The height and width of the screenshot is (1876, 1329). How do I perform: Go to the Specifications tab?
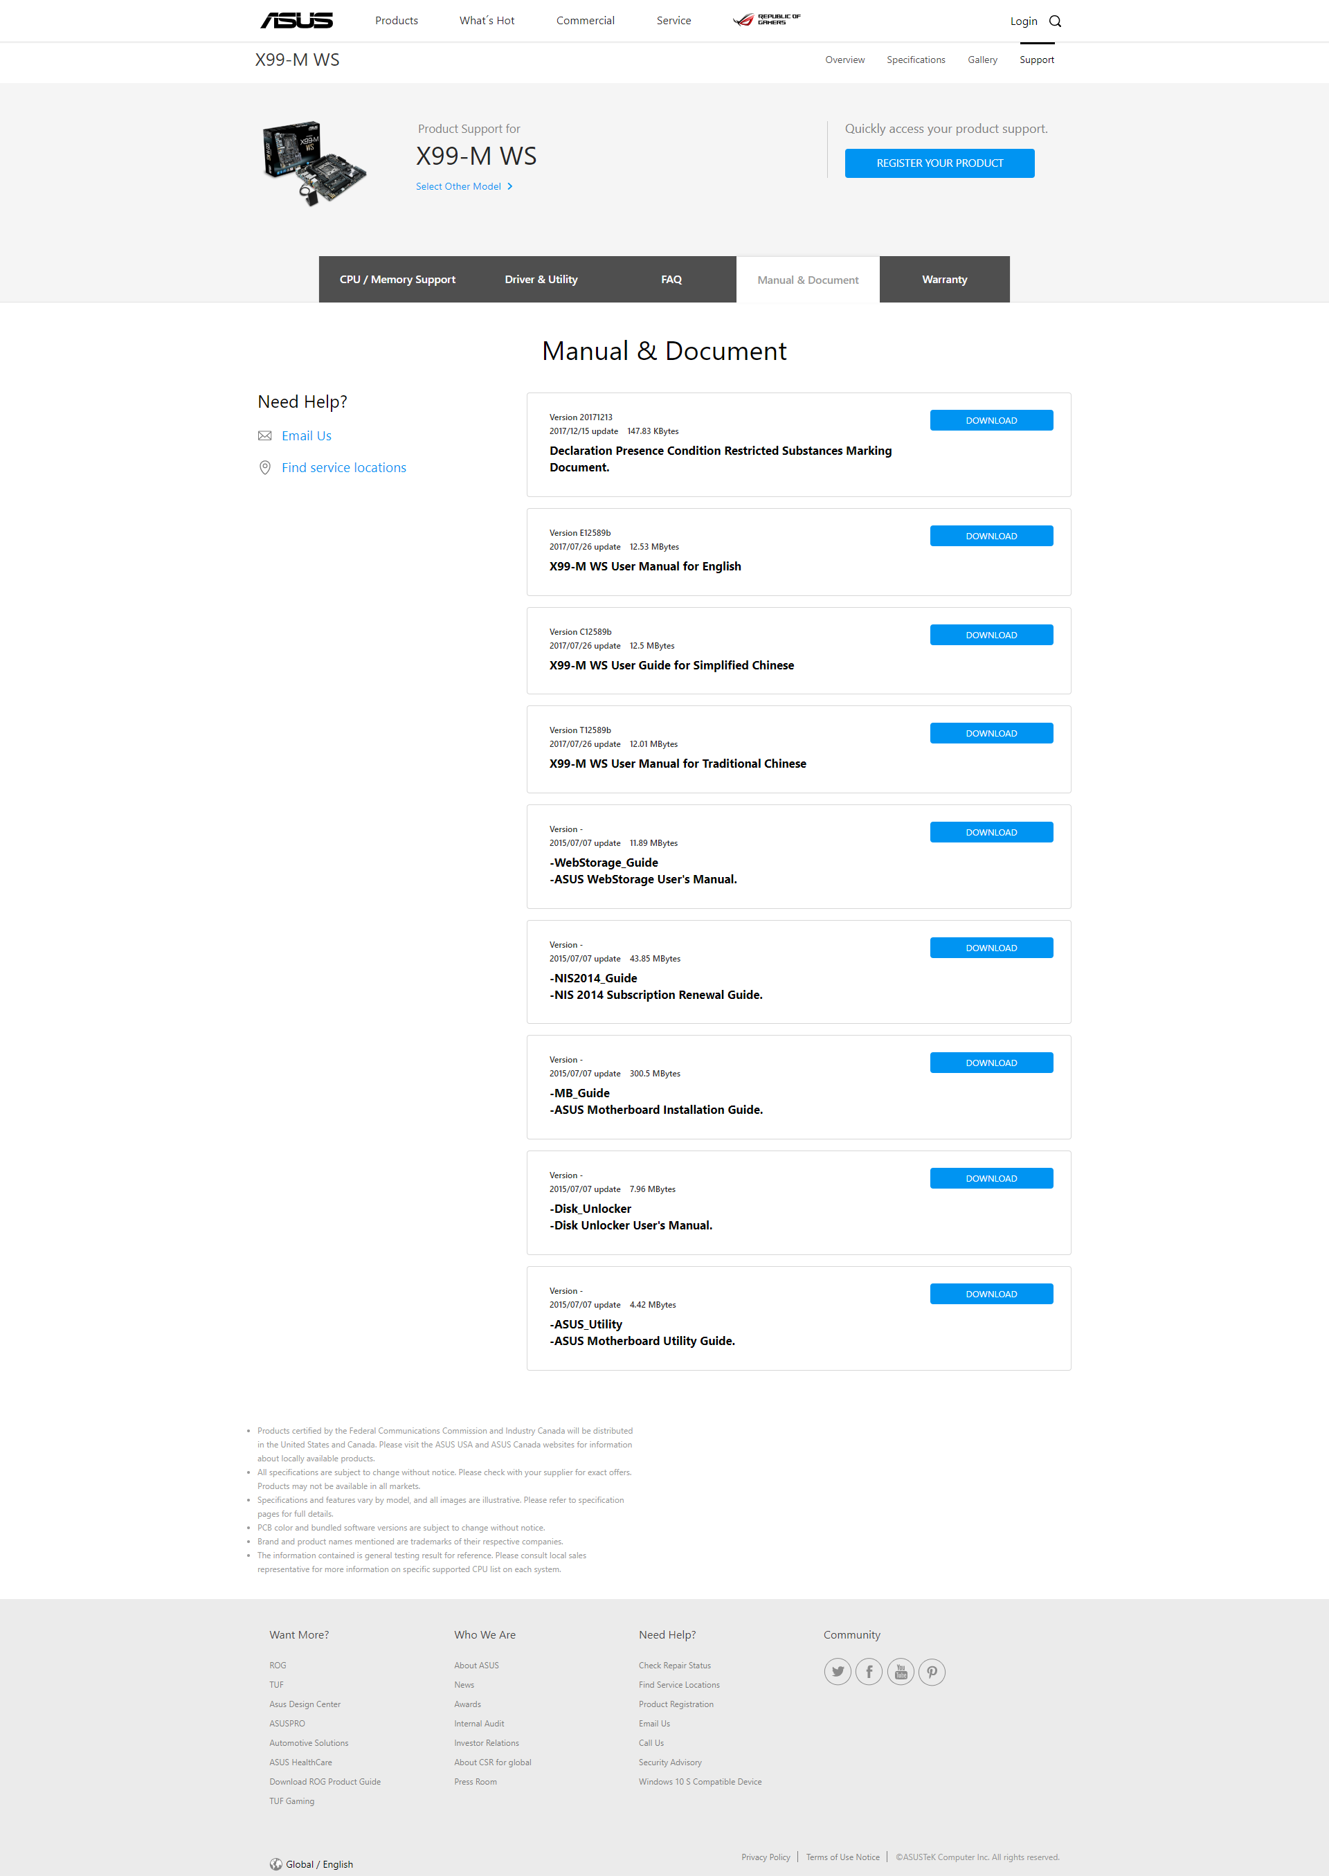click(916, 60)
